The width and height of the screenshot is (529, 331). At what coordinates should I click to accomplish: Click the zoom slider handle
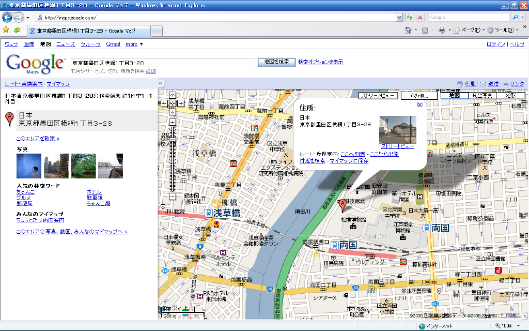(x=172, y=139)
